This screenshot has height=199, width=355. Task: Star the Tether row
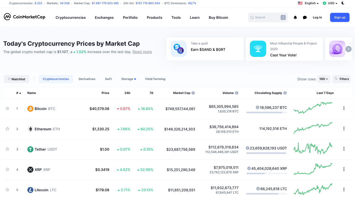(x=7, y=149)
